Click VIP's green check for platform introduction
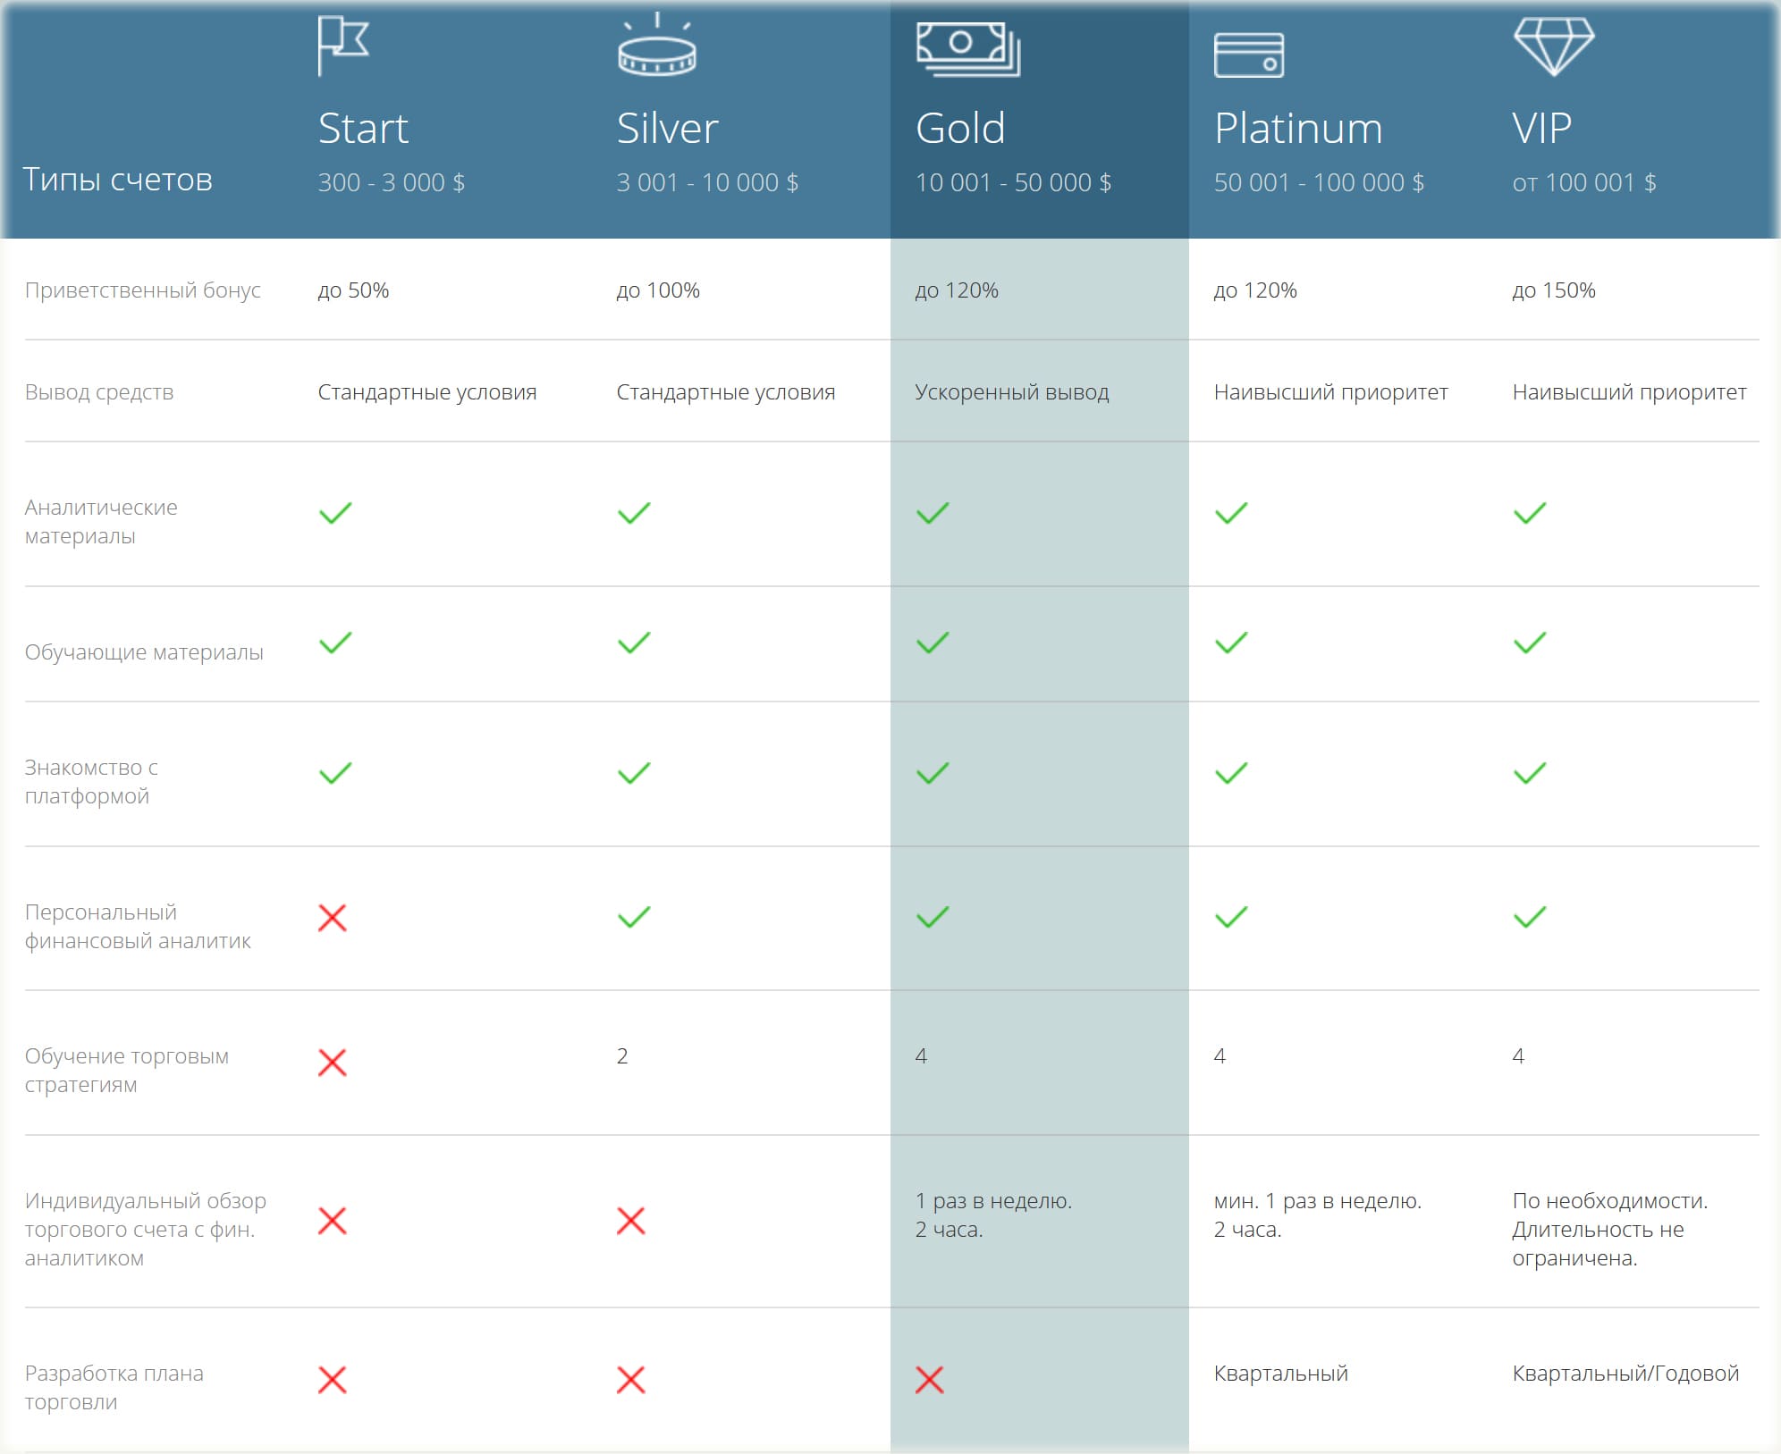This screenshot has height=1454, width=1781. 1530,773
